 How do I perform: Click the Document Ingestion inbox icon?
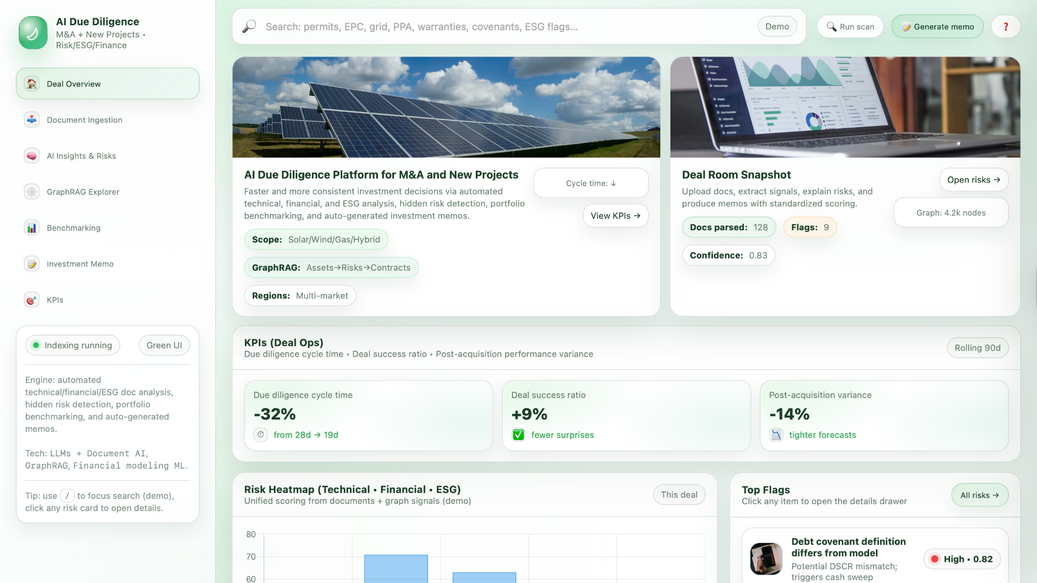[x=31, y=120]
